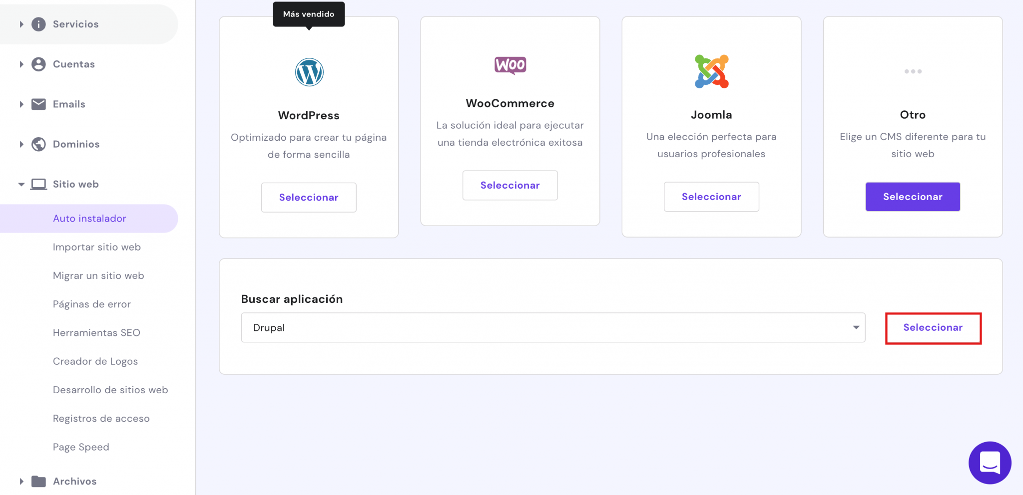Open the live chat support bubble
The width and height of the screenshot is (1023, 495).
[x=990, y=463]
